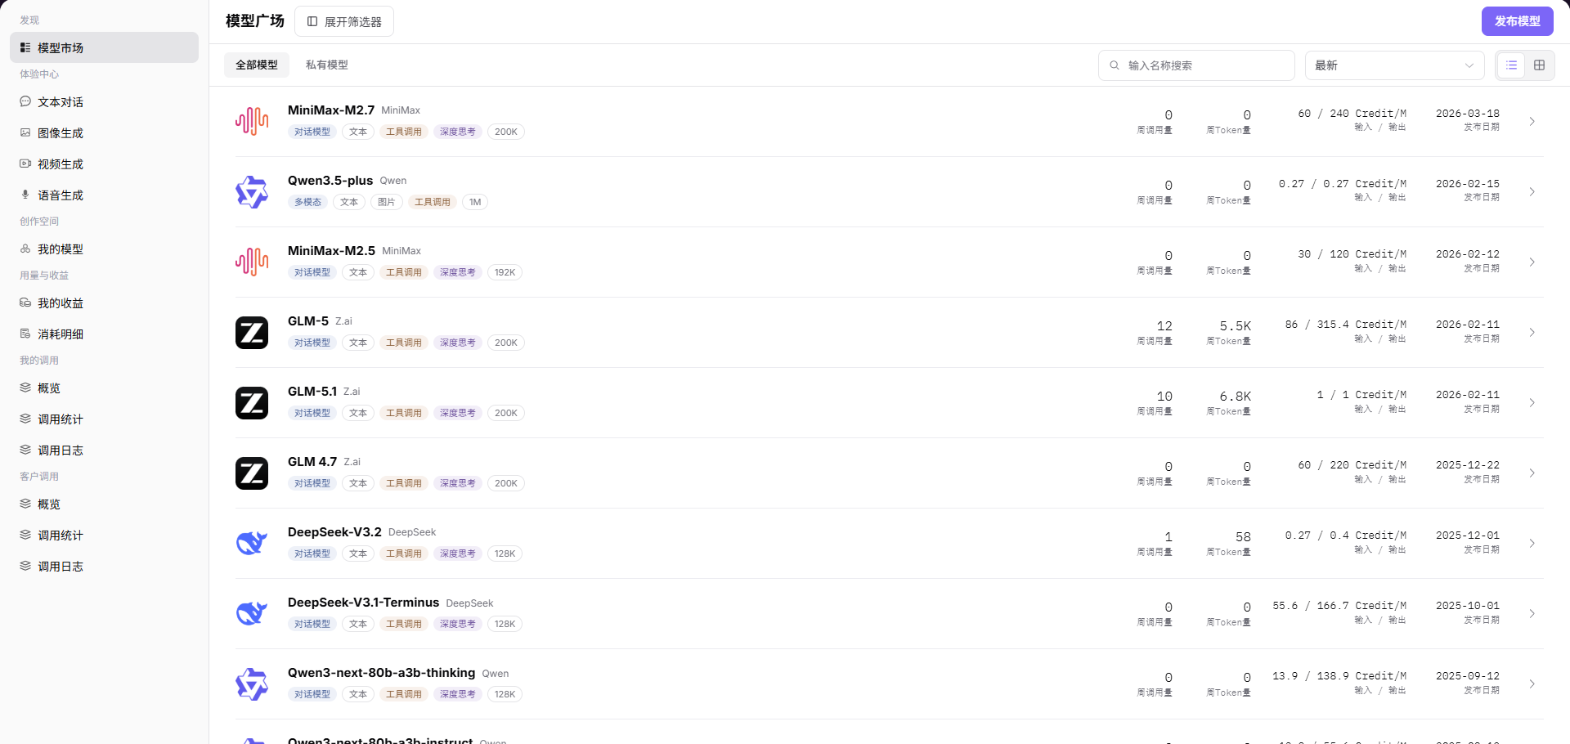Screen dimensions: 1570x744
Task: Click the 深度思考 tag on GLM-5
Action: (458, 343)
